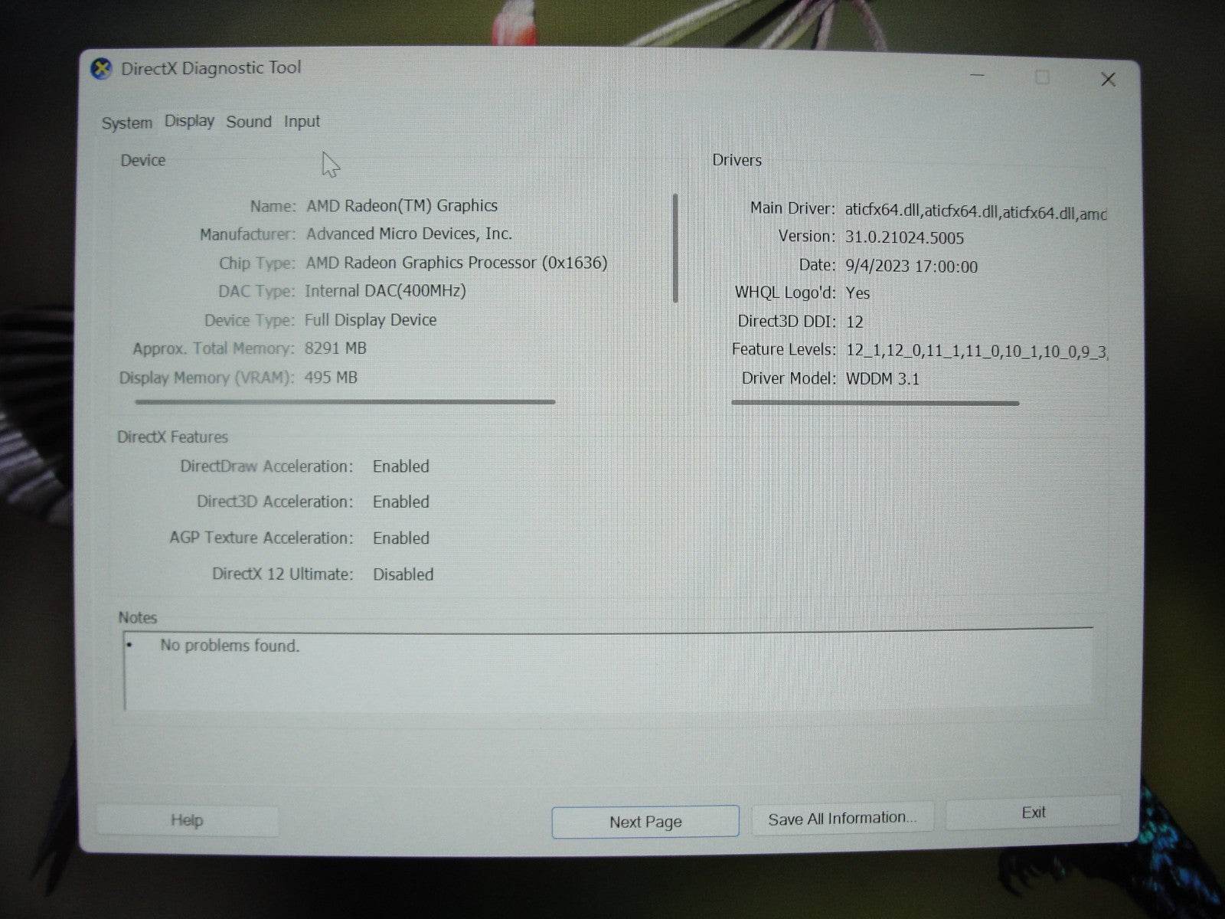The image size is (1225, 919).
Task: Click the DirectX Diagnostic Tool title bar
Action: coord(536,69)
